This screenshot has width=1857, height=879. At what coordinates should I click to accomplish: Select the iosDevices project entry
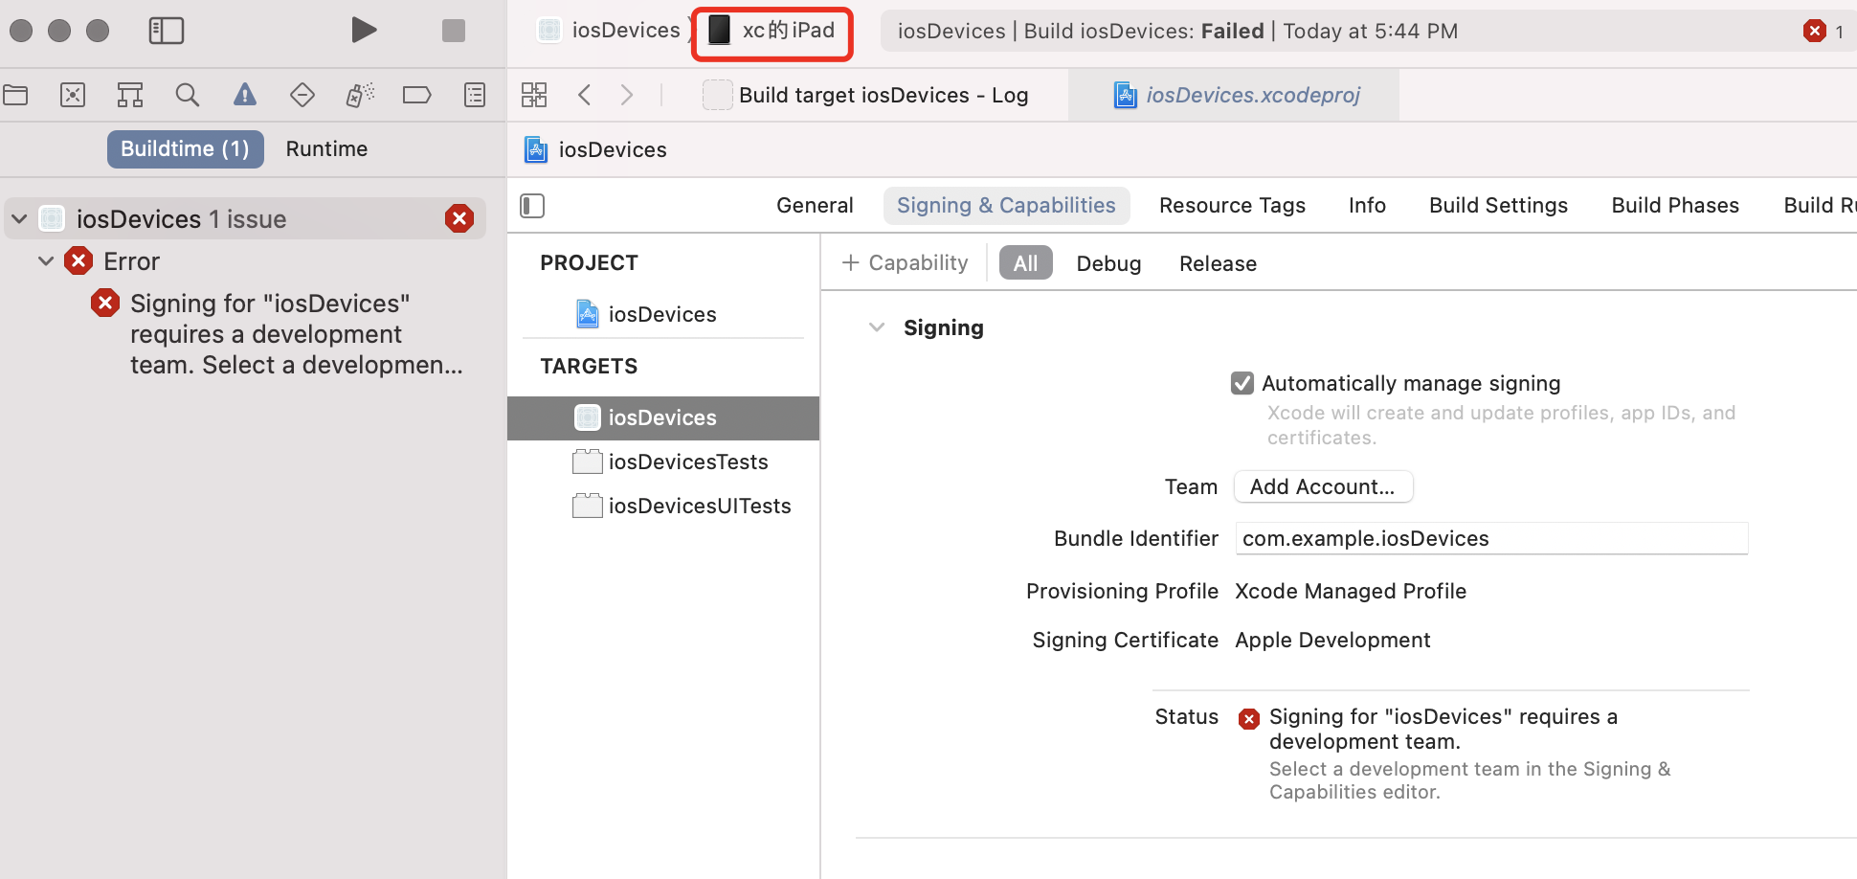pos(662,314)
